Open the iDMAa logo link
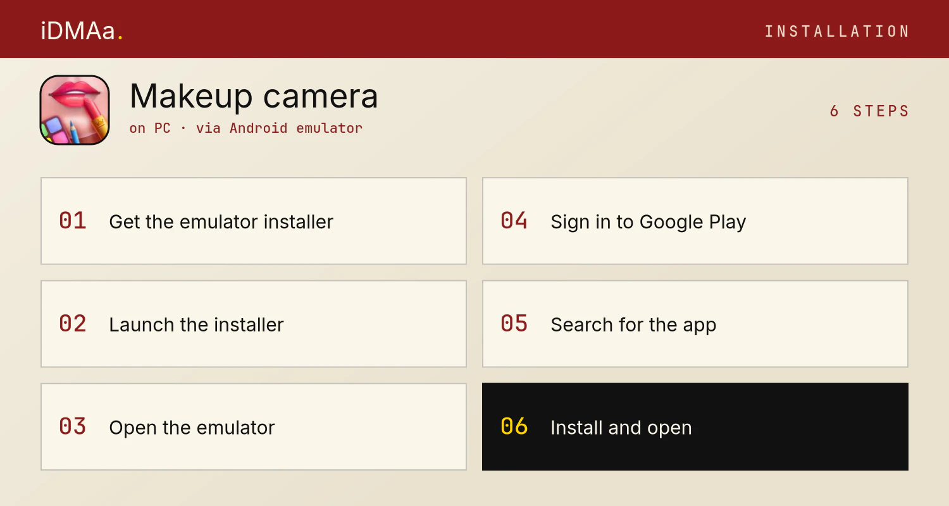Image resolution: width=949 pixels, height=506 pixels. (x=82, y=30)
